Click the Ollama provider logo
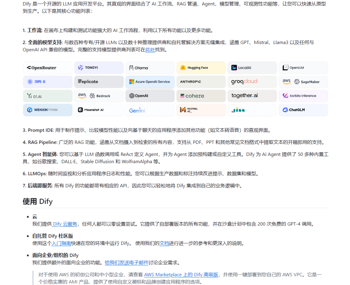350x285 pixels. pyautogui.click(x=150, y=68)
